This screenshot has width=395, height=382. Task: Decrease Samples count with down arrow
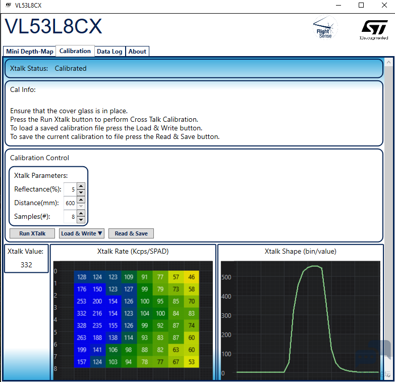point(81,220)
